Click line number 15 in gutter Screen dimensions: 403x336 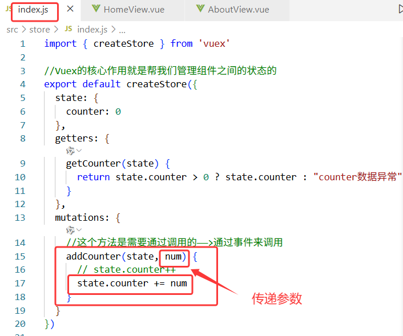click(x=20, y=257)
